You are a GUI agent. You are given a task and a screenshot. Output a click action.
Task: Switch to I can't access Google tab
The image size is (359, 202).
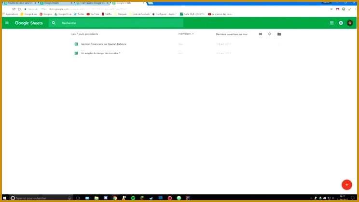pos(93,3)
